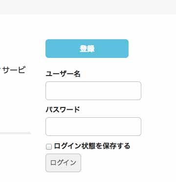Screen dimensions: 176x182
Task: Click the partially visible サービ text
Action: (13, 70)
